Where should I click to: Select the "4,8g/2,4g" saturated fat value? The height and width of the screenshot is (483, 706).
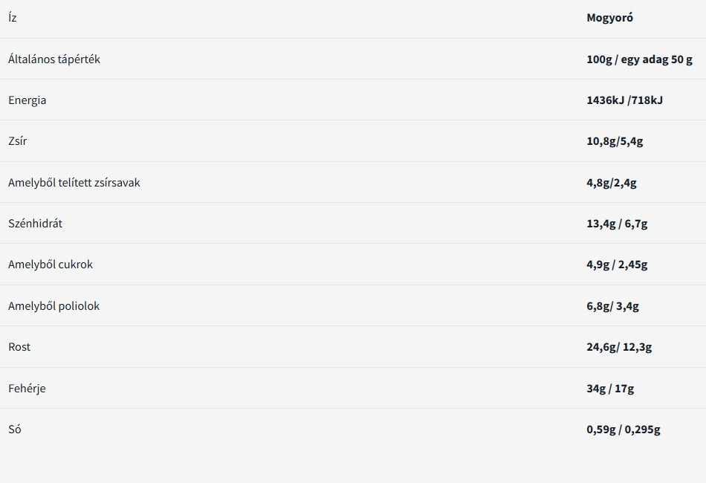pos(612,183)
